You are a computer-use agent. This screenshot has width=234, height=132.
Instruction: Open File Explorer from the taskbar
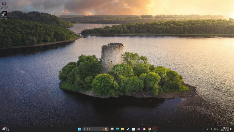(123, 129)
